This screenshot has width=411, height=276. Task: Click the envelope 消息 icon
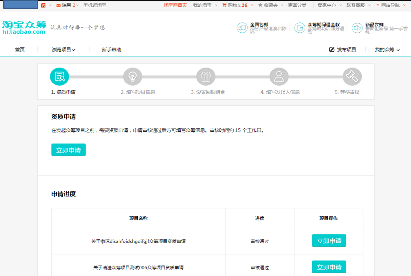point(58,5)
